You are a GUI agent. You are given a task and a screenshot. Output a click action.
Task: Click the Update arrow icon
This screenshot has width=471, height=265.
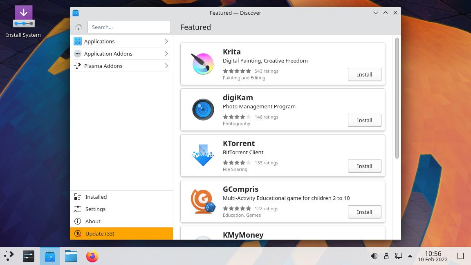[x=78, y=234]
